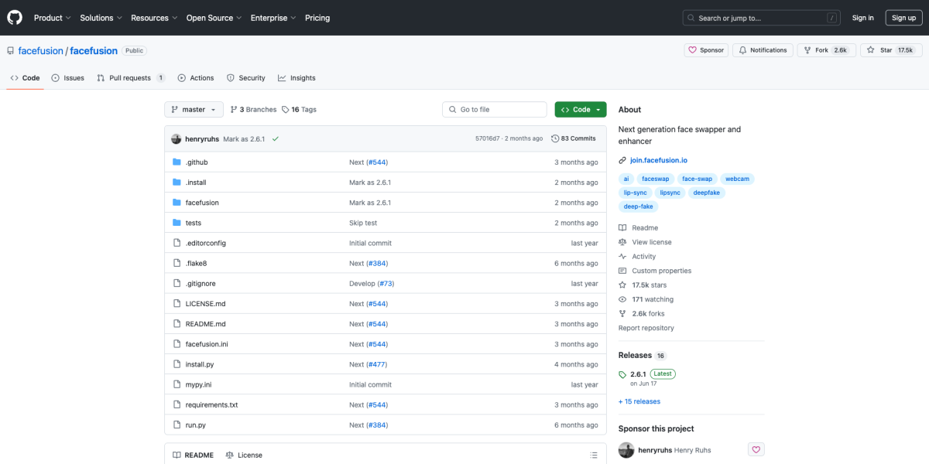Click the heart Sponsor button
The height and width of the screenshot is (464, 929).
705,50
